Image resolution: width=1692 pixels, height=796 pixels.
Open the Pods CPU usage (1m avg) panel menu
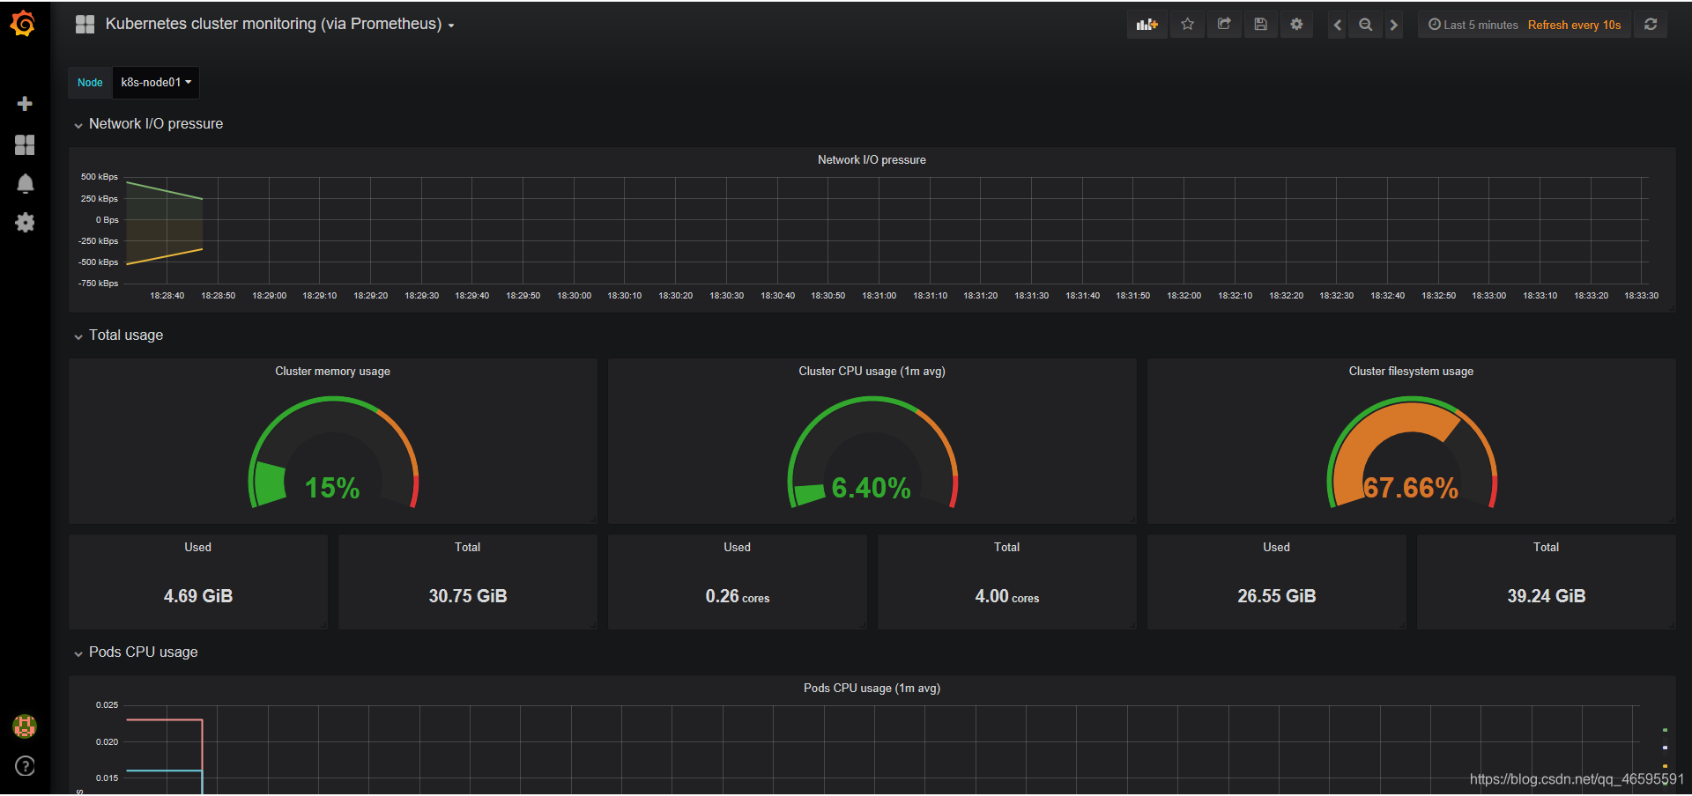point(872,689)
